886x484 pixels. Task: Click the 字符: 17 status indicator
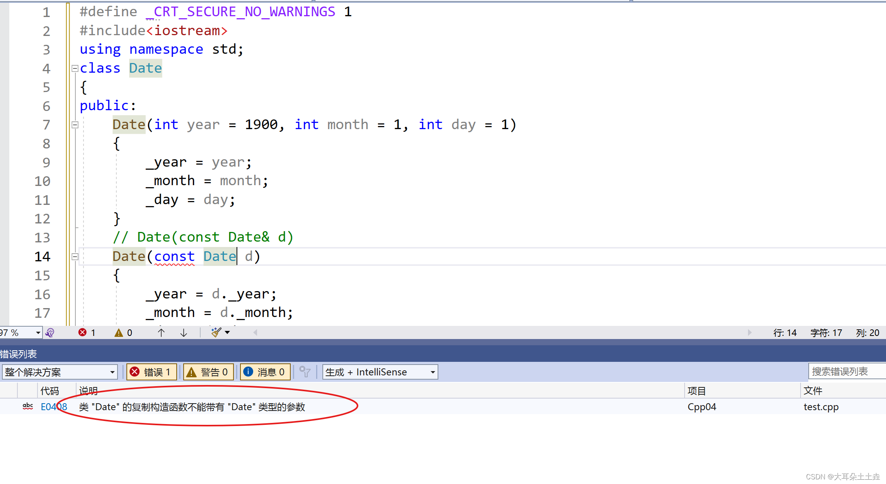tap(826, 333)
